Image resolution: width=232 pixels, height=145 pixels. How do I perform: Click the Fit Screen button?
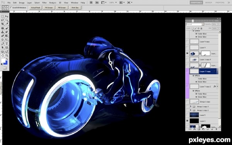point(49,8)
